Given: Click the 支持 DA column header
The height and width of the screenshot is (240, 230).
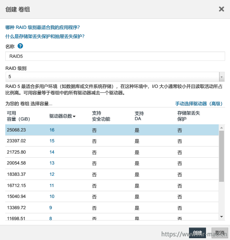Looking at the screenshot, I should (139, 116).
